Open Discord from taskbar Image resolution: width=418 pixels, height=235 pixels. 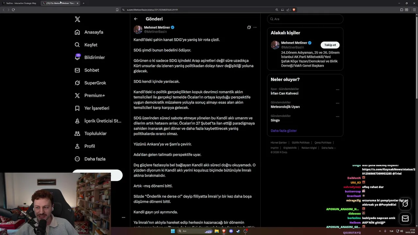coord(231,231)
